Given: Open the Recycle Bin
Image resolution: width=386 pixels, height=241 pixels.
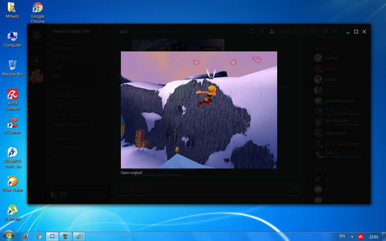Looking at the screenshot, I should [13, 68].
